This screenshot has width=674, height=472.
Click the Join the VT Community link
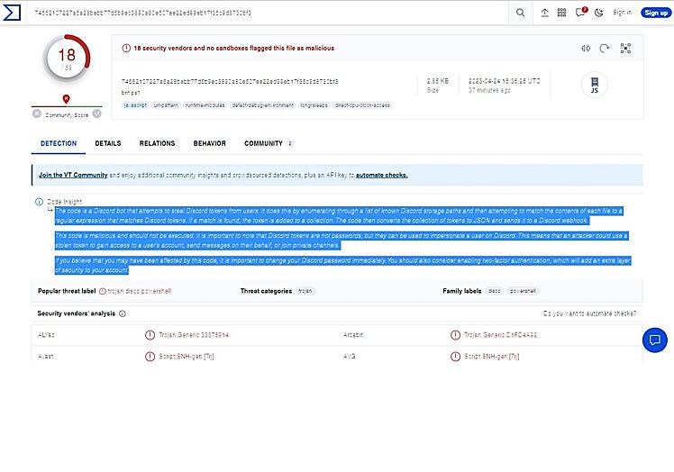73,175
